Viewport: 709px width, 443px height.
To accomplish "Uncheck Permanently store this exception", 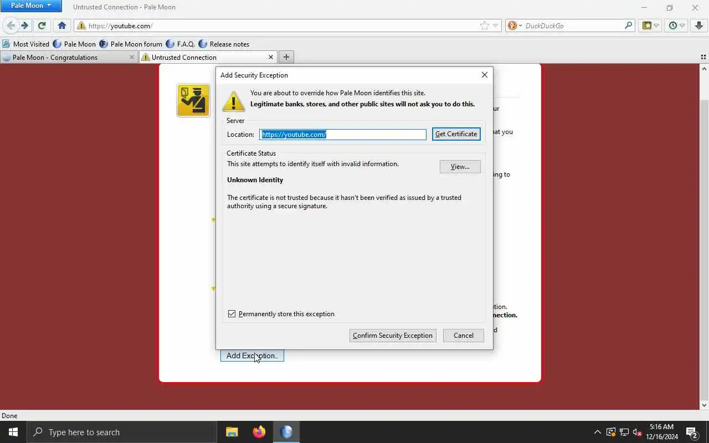I will click(232, 314).
